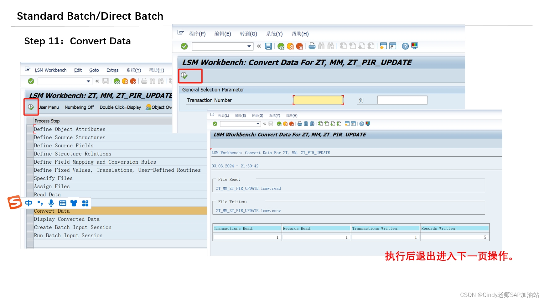Toggle Numbering Off in the workbench toolbar

[x=79, y=107]
